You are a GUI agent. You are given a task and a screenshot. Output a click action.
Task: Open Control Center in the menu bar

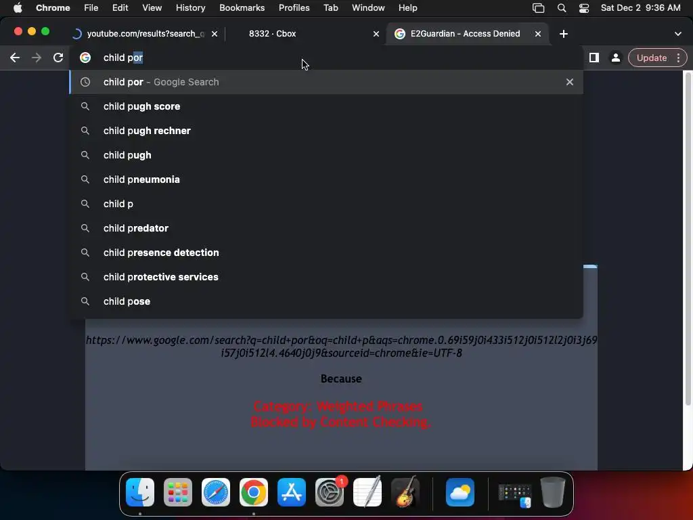(584, 8)
